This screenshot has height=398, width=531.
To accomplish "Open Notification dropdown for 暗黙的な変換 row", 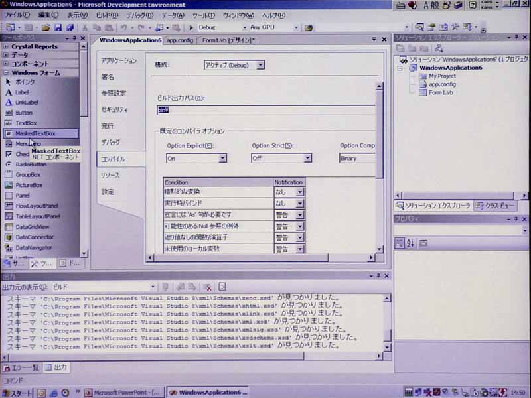I will [x=300, y=192].
